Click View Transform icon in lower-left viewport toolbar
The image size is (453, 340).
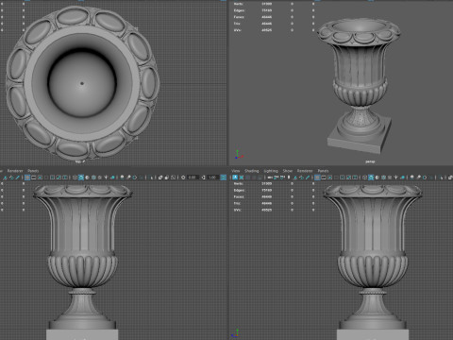[223, 178]
